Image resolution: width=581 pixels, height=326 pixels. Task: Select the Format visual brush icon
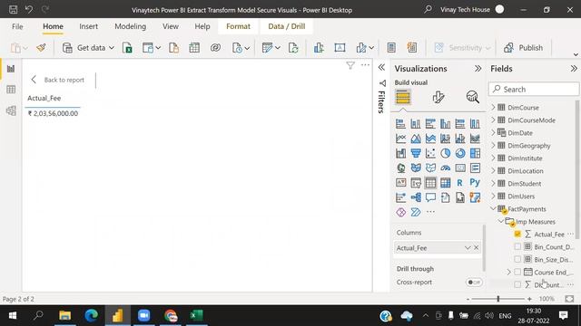pos(438,97)
